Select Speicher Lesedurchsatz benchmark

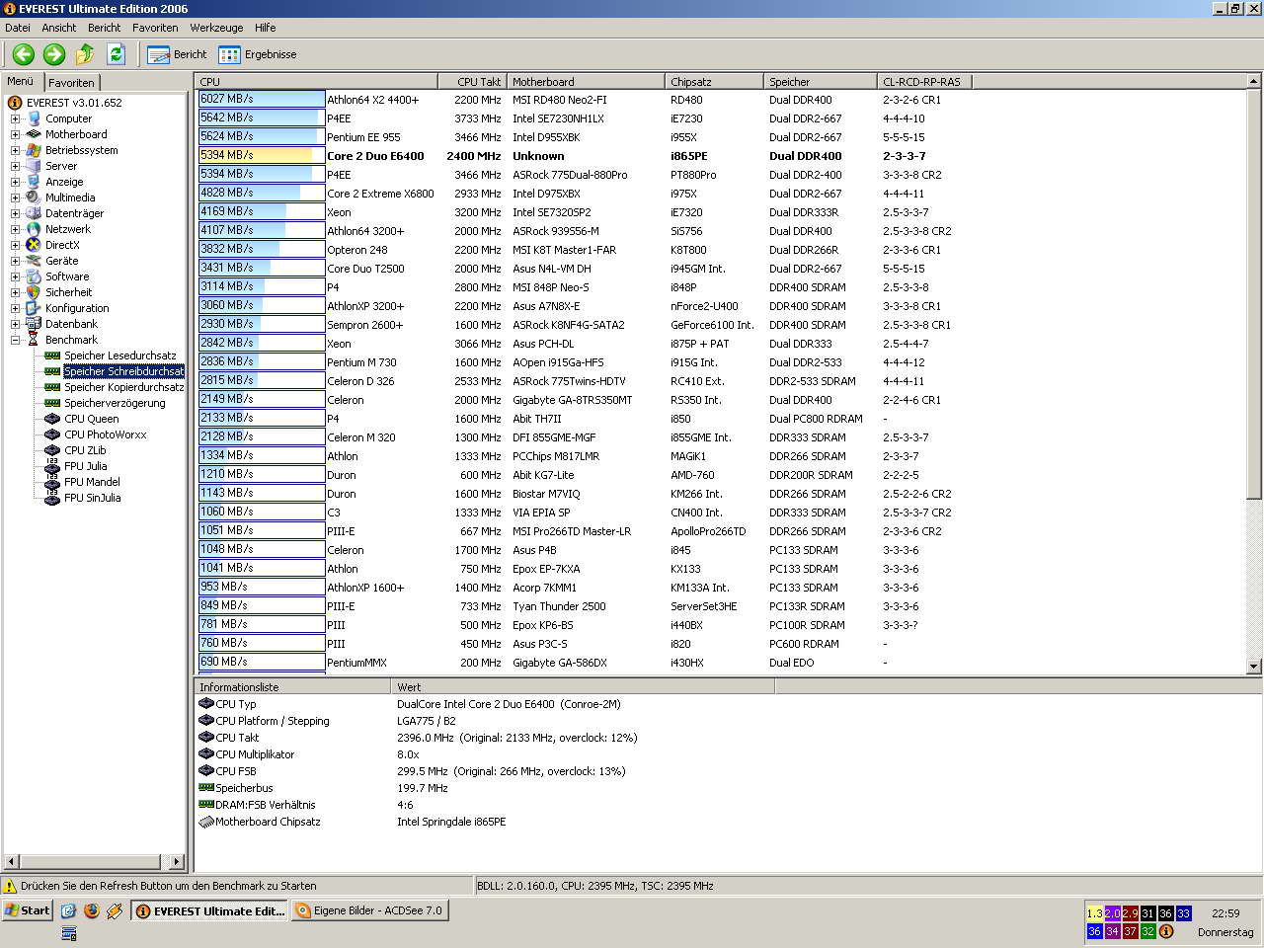tap(120, 355)
